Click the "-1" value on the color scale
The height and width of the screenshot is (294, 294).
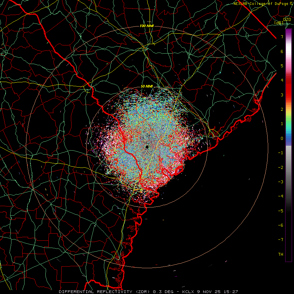pos(281,153)
